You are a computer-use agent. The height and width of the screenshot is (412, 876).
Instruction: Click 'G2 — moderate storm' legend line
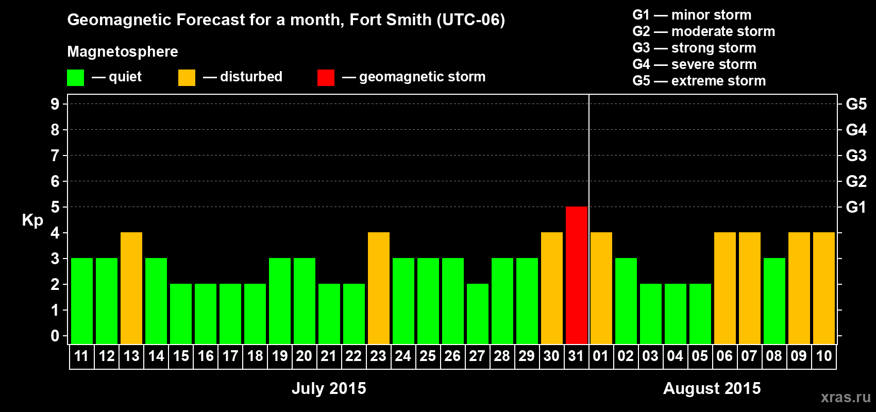704,31
